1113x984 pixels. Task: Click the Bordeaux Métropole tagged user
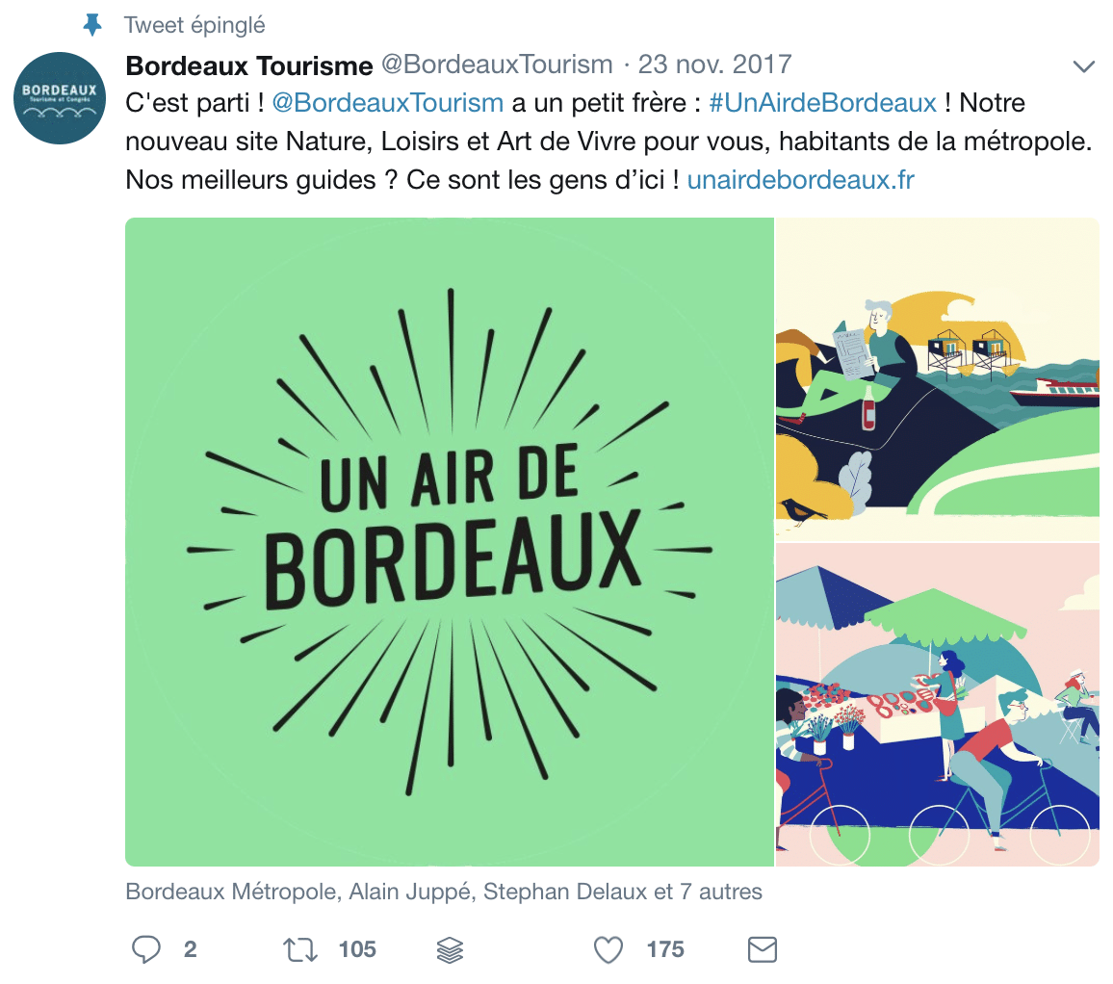click(x=231, y=892)
